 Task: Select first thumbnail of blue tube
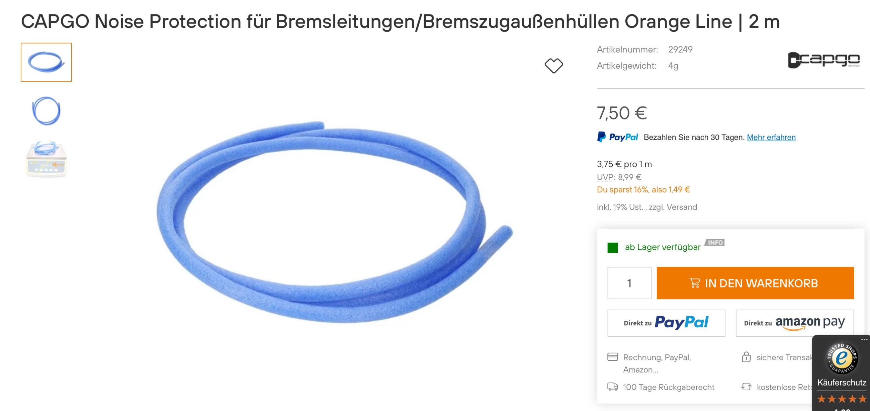(46, 62)
